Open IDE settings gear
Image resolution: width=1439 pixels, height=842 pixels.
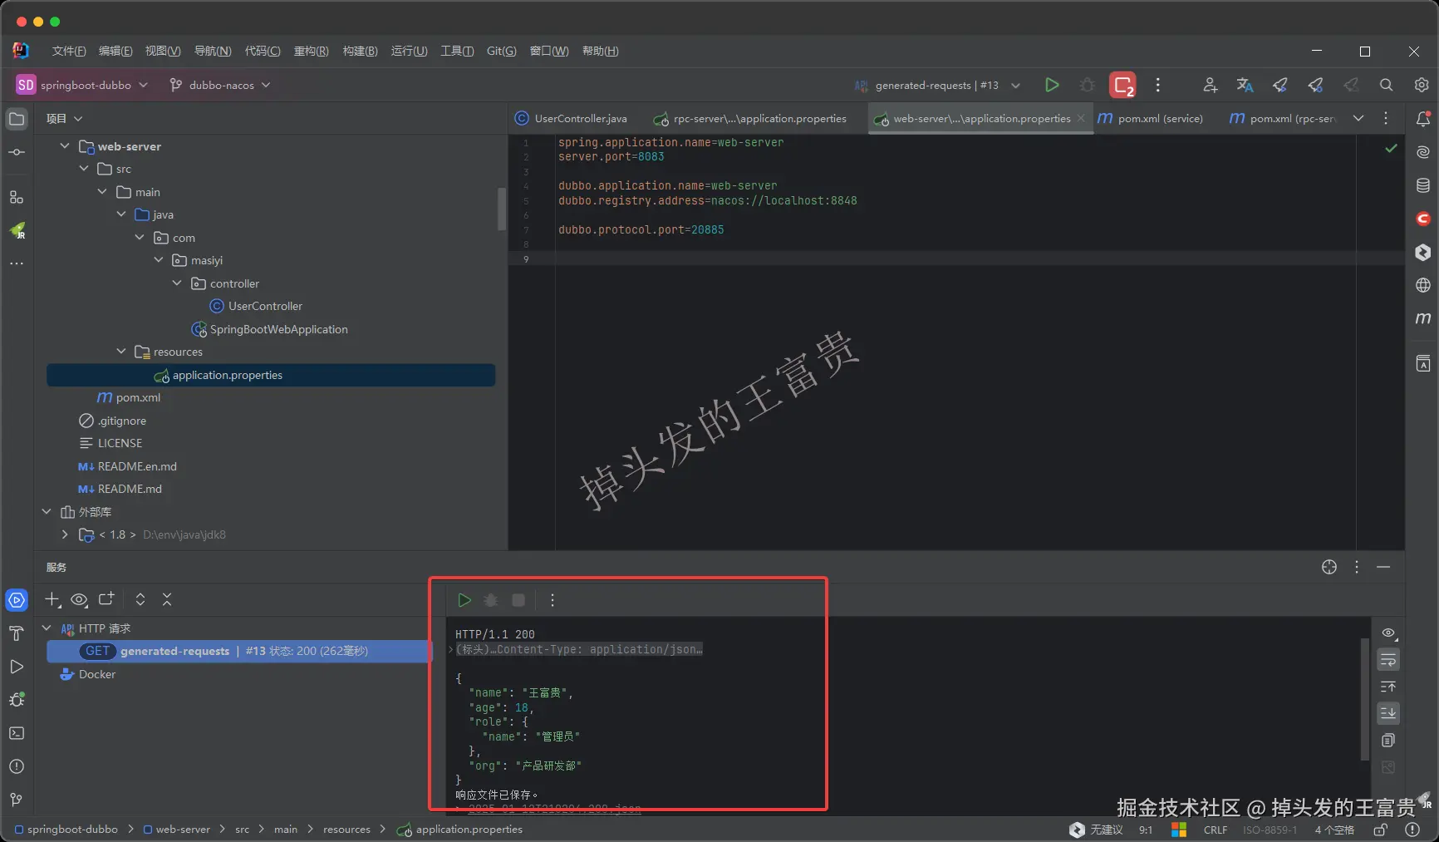coord(1422,85)
